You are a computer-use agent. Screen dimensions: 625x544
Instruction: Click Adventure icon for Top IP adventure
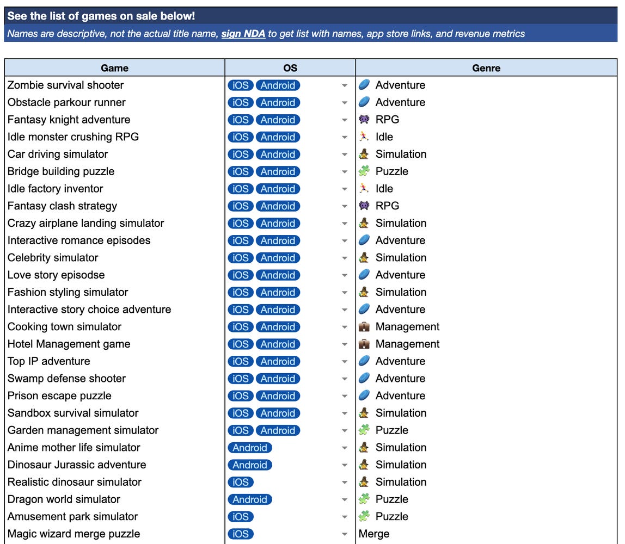click(x=364, y=361)
